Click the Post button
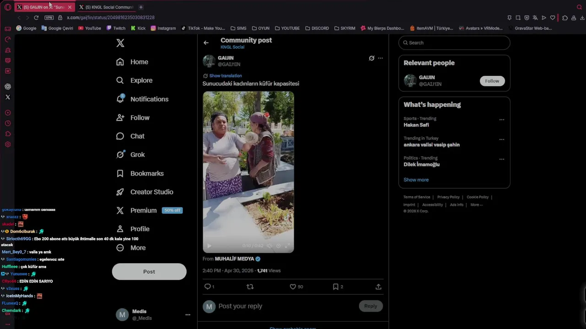The image size is (586, 329). (149, 271)
